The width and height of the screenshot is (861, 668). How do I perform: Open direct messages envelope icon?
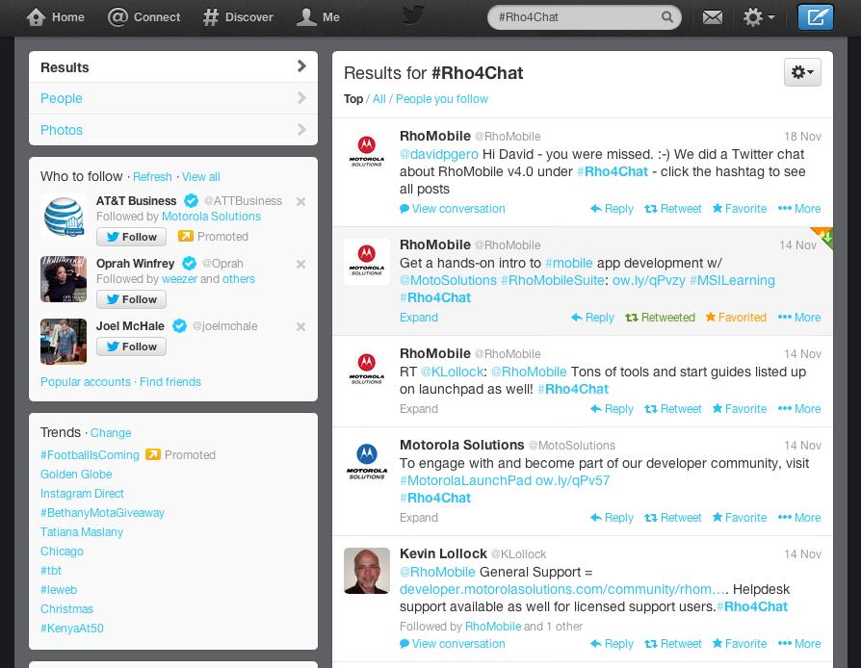tap(712, 17)
